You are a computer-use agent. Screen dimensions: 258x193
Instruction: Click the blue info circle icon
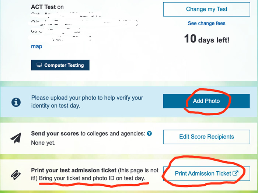16,102
